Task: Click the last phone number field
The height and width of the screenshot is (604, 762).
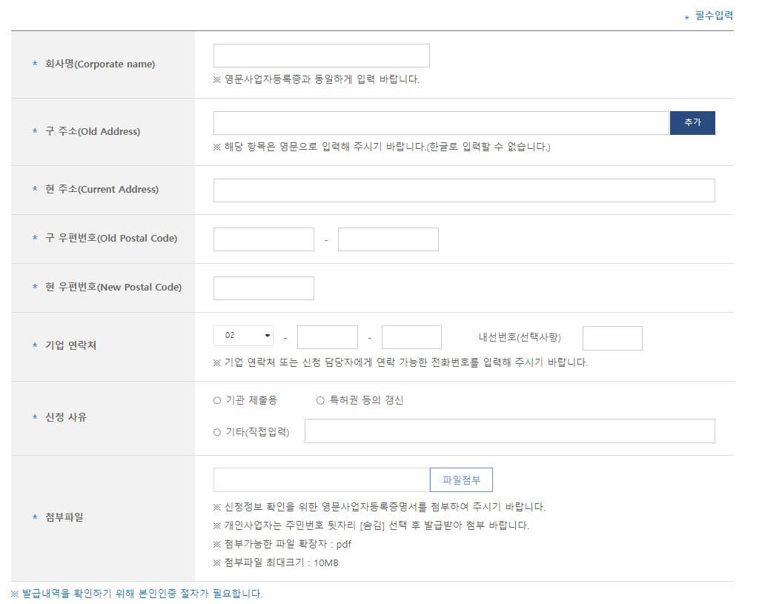Action: (411, 336)
